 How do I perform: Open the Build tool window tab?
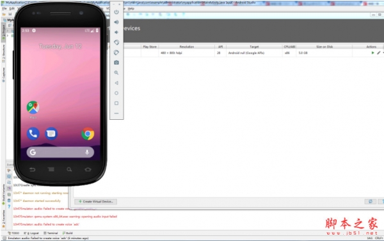click(x=68, y=233)
